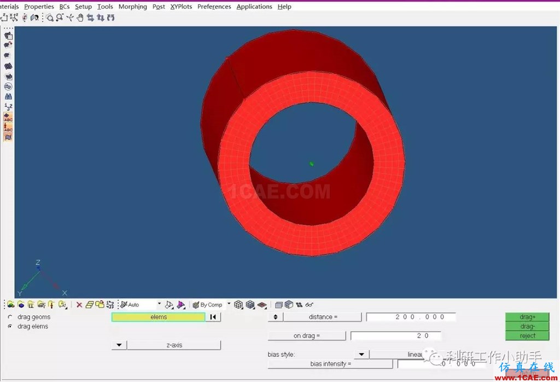Click the red X delete icon
560x382 pixels.
coord(79,305)
